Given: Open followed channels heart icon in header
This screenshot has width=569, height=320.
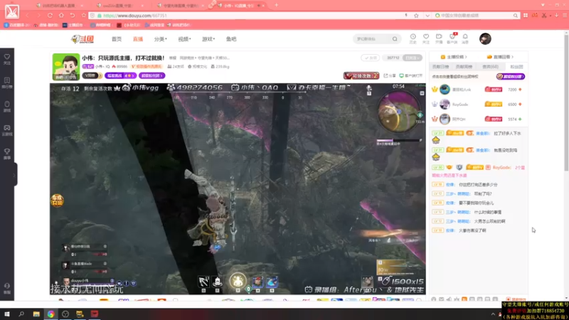Looking at the screenshot, I should coord(426,38).
